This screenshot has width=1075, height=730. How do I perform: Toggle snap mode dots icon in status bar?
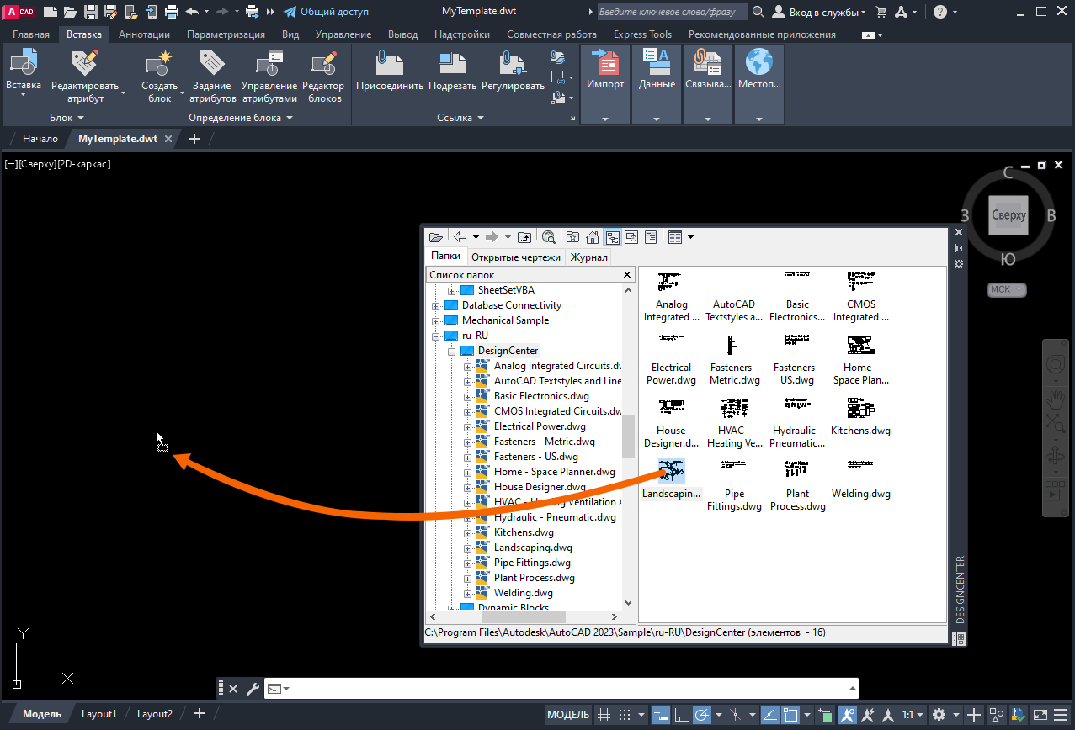pyautogui.click(x=625, y=714)
